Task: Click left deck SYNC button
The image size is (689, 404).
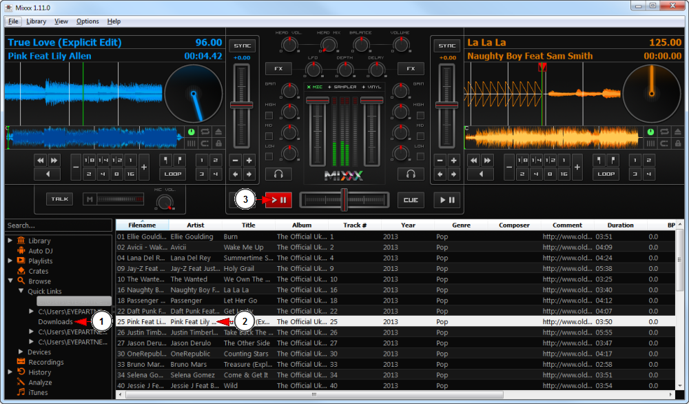Action: 242,46
